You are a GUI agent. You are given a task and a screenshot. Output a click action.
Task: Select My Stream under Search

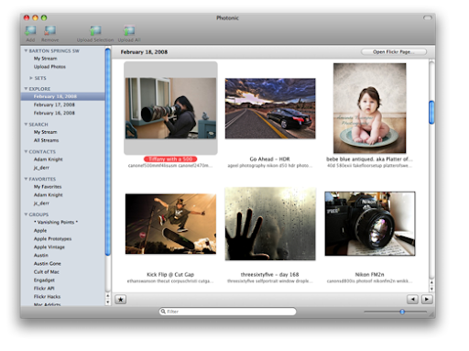click(x=46, y=132)
